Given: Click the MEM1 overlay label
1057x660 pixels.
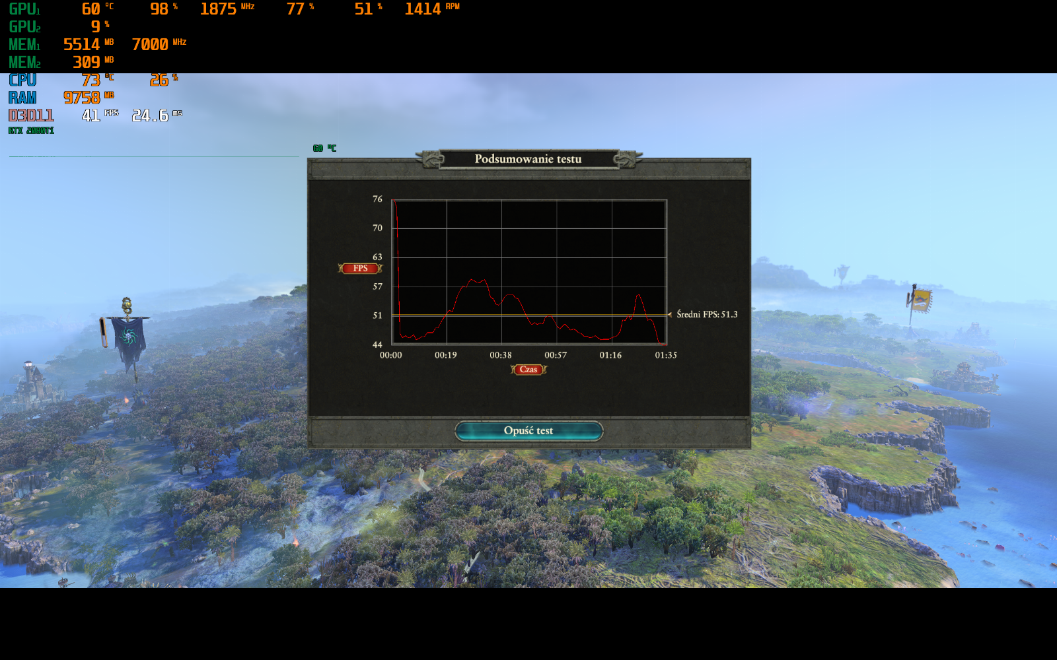Looking at the screenshot, I should click(24, 45).
